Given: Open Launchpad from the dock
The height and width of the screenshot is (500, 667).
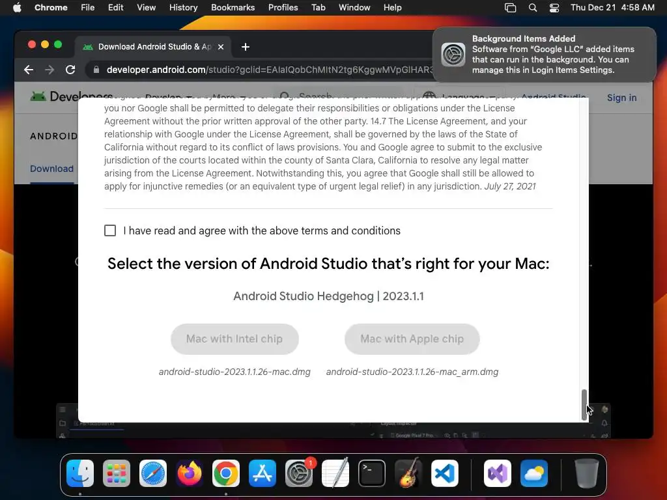Looking at the screenshot, I should [117, 473].
